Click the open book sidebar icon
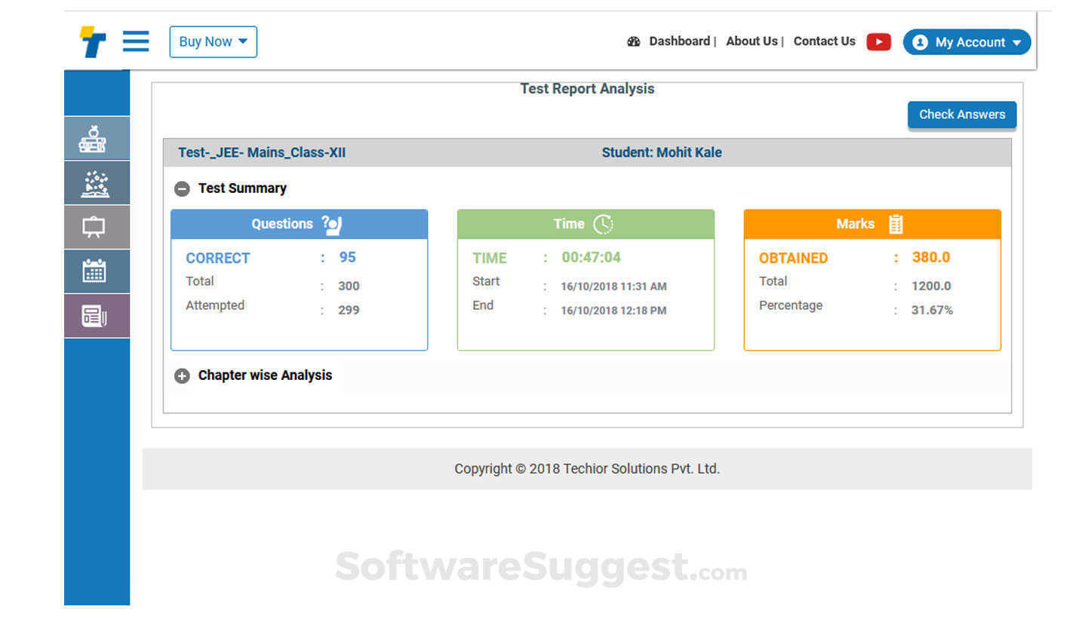Screen dimensions: 1082x640 95,183
